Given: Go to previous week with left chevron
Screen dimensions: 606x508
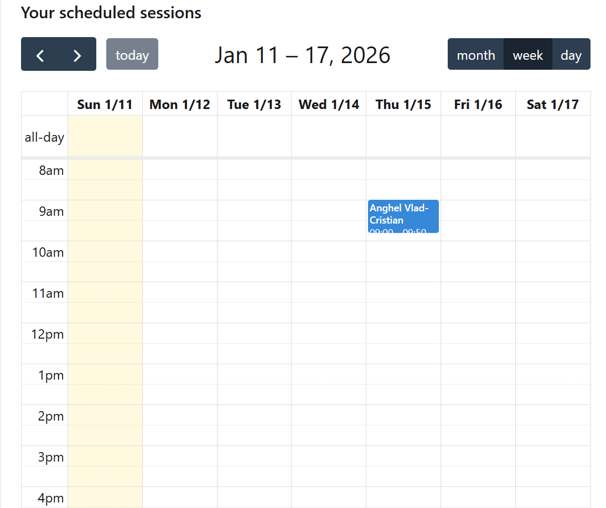Looking at the screenshot, I should coord(40,54).
